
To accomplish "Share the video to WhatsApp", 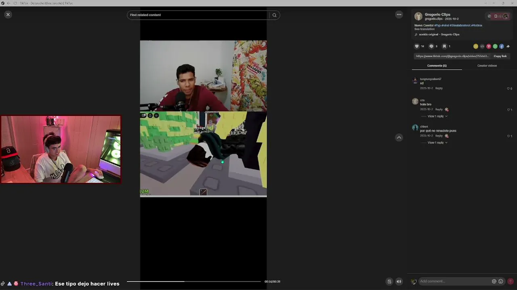I will tap(495, 46).
